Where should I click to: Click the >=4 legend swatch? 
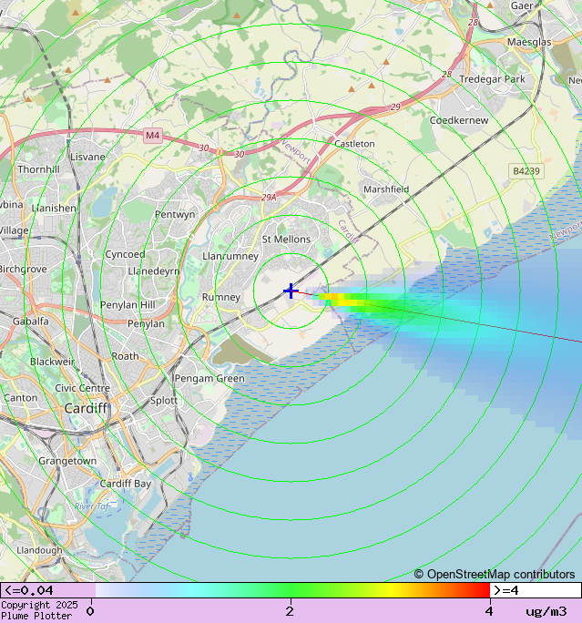536,590
